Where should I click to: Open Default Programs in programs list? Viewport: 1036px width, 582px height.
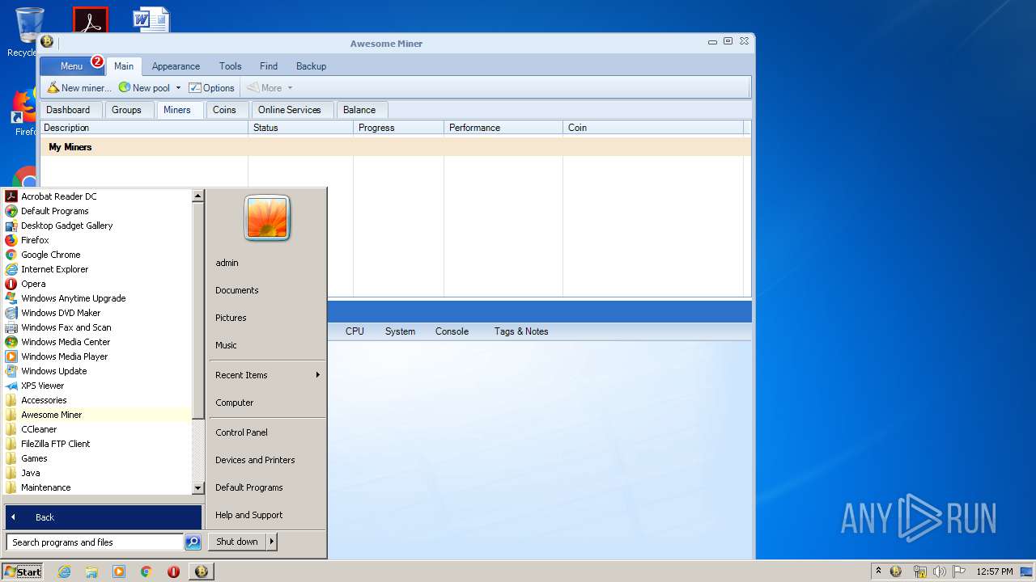97,211
